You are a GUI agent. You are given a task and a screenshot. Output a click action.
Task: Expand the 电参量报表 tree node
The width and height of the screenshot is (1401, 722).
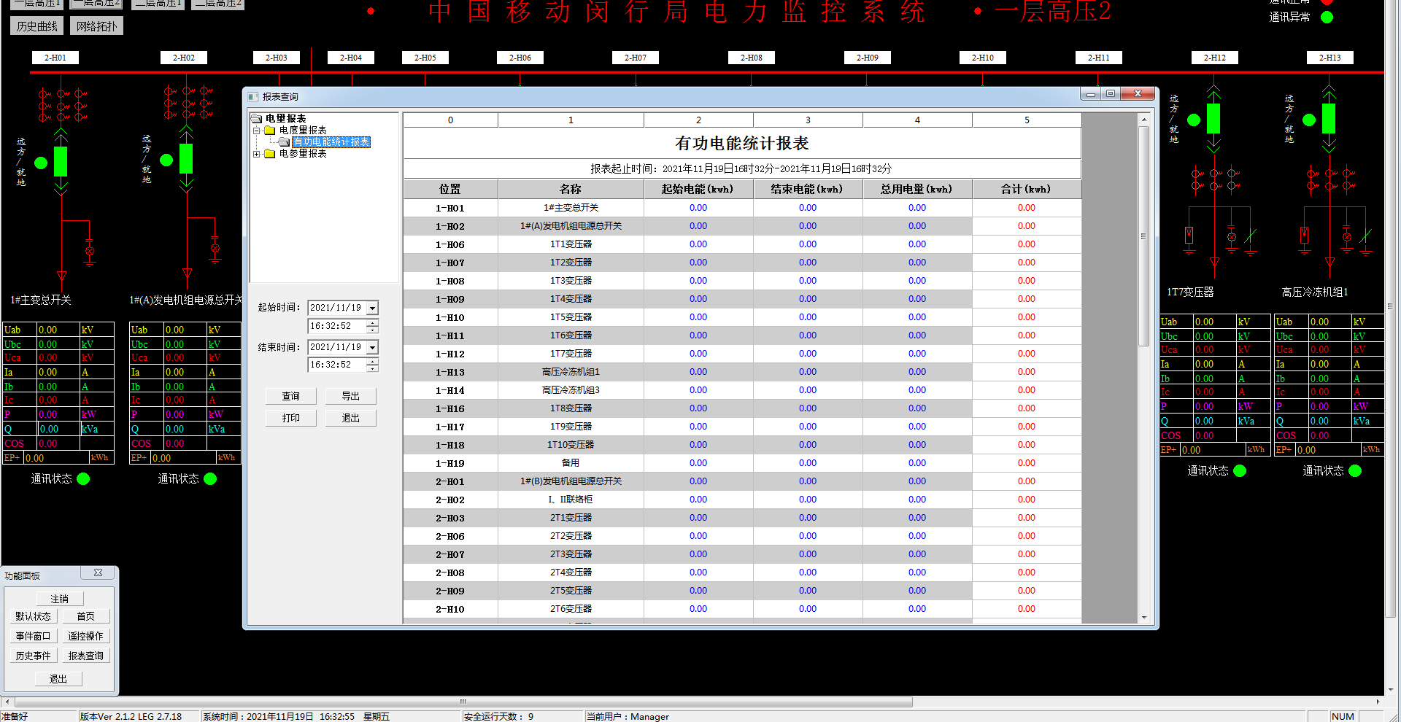257,154
